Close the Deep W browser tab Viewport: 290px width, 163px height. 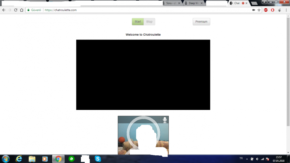(x=202, y=3)
